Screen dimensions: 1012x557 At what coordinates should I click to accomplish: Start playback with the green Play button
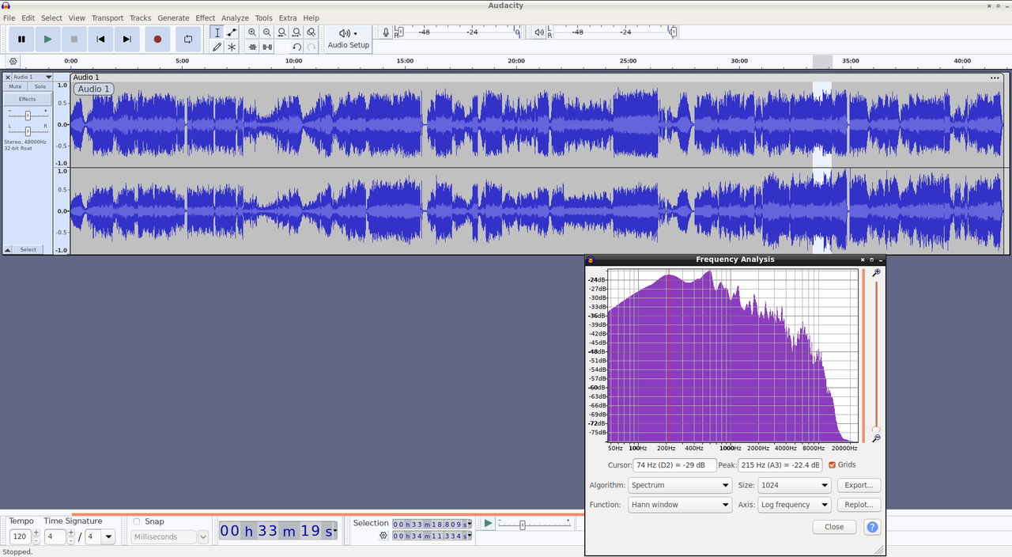[x=48, y=39]
